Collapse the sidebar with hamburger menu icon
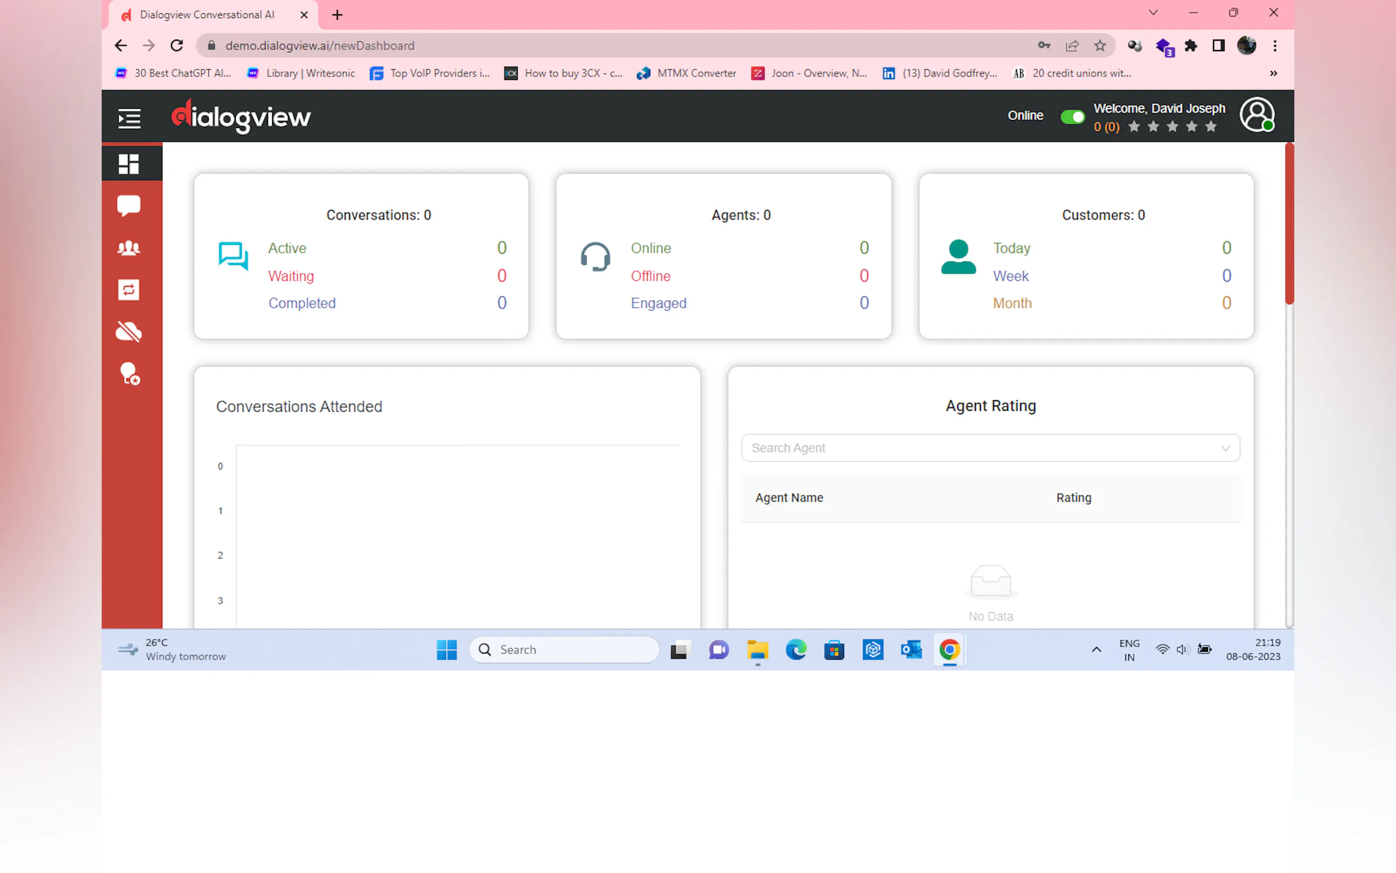The image size is (1396, 873). [129, 118]
